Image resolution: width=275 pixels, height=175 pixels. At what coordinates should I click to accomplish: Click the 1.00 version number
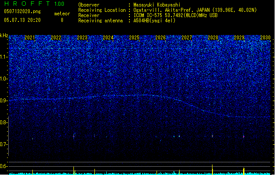[59, 4]
